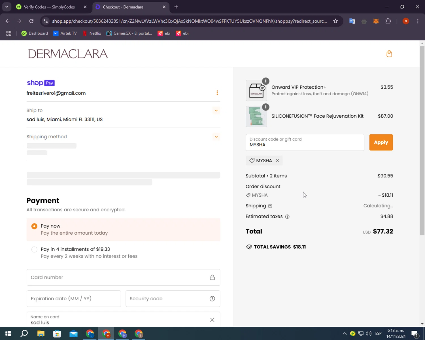Close the Verify Codes tab
The width and height of the screenshot is (425, 340).
tap(85, 7)
